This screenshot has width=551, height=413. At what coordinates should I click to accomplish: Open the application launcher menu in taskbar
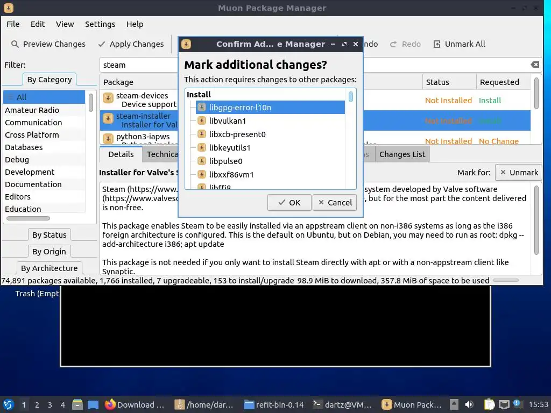tap(9, 404)
